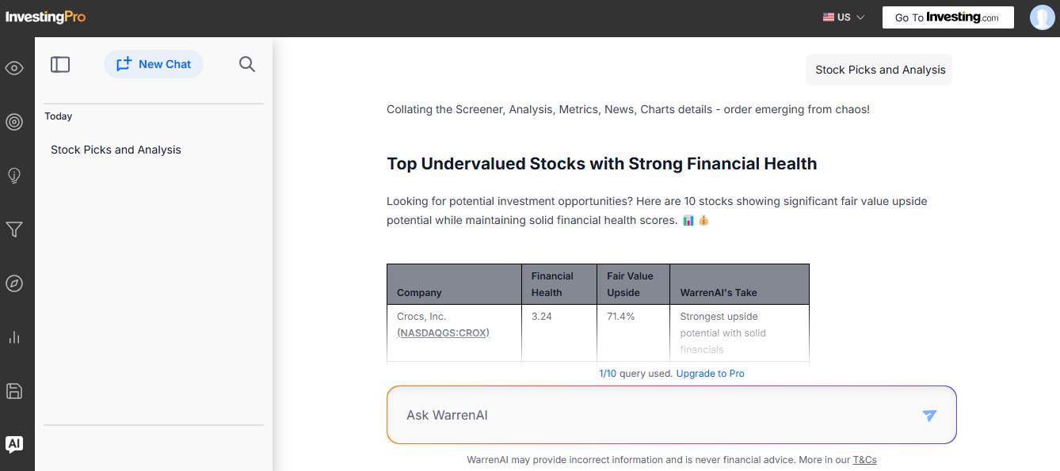Open the Stock Picks and Analysis chat
Viewport: 1060px width, 471px height.
pos(116,150)
